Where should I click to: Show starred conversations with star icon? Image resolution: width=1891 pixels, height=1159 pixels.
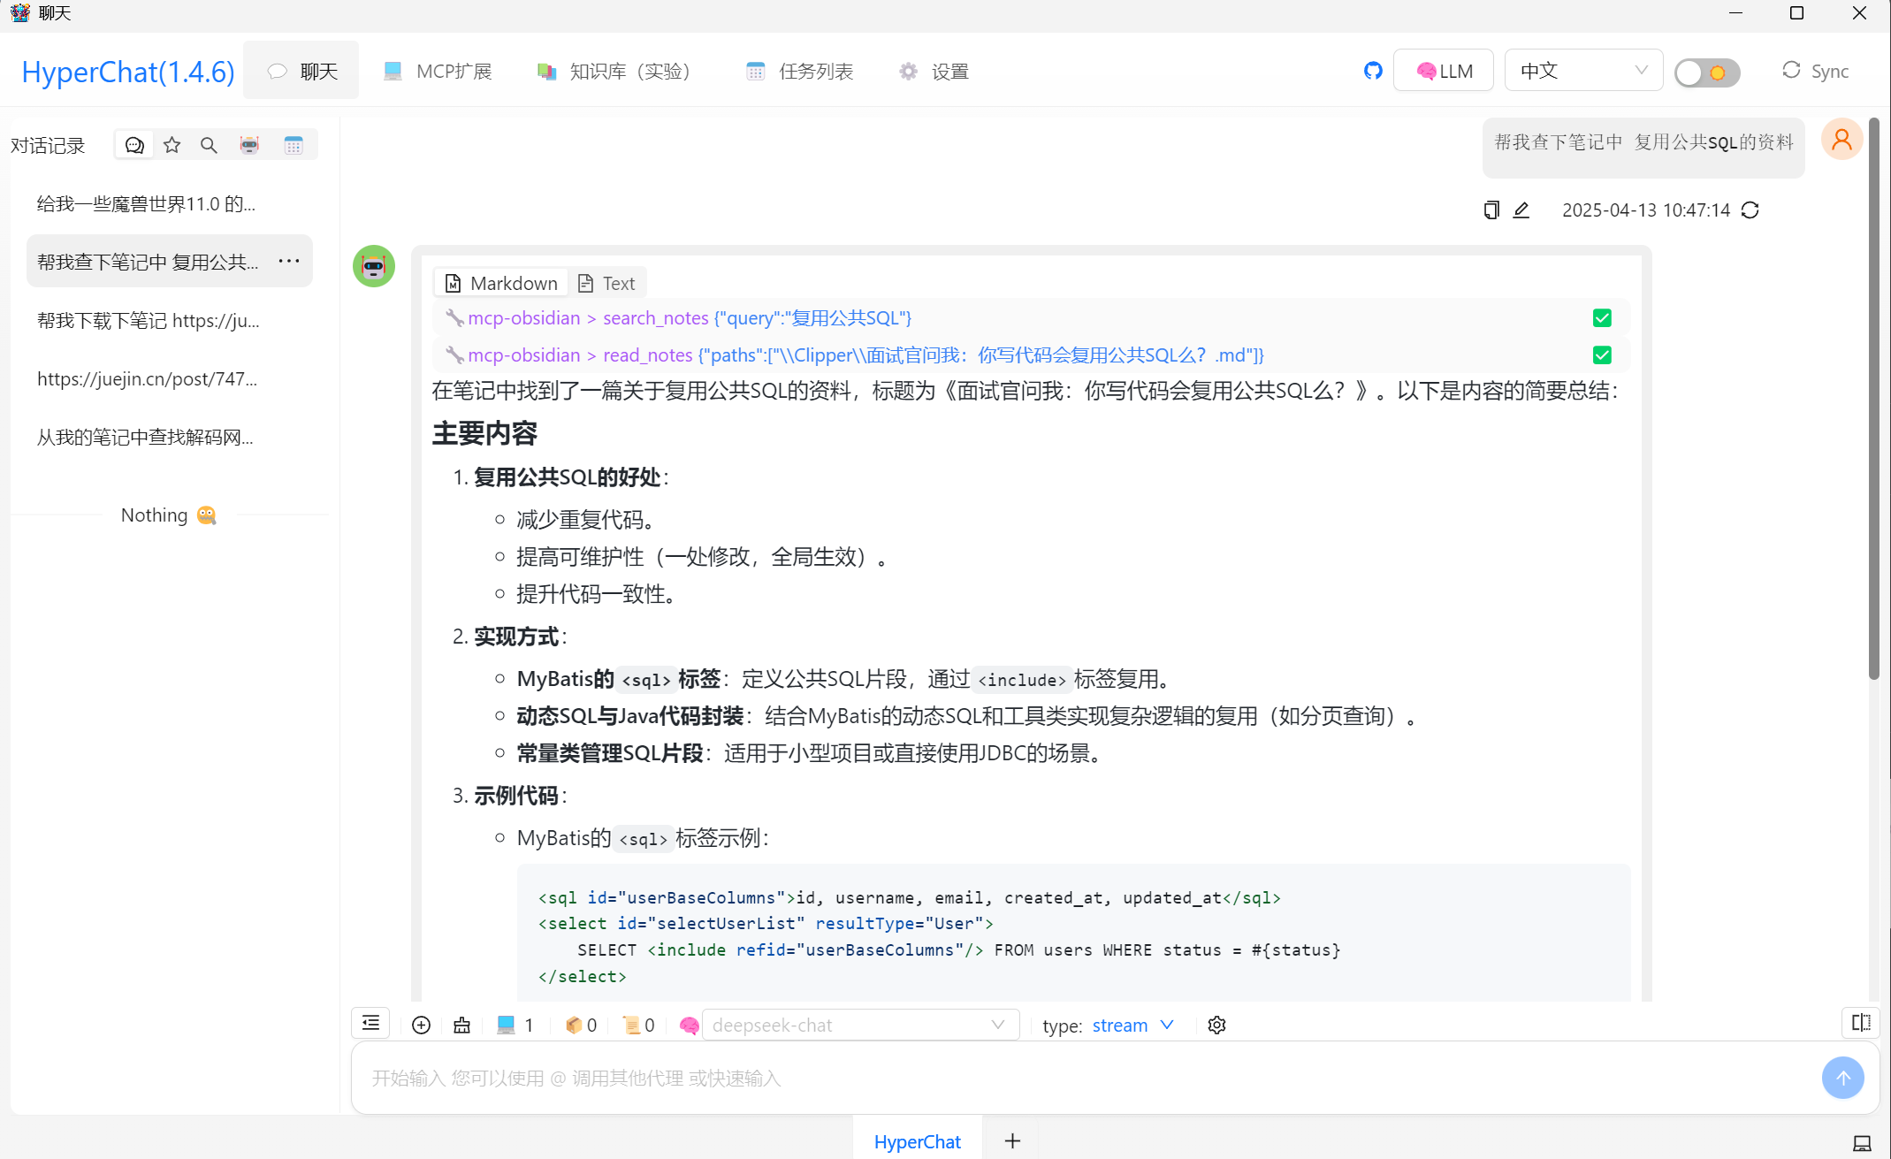(x=172, y=145)
